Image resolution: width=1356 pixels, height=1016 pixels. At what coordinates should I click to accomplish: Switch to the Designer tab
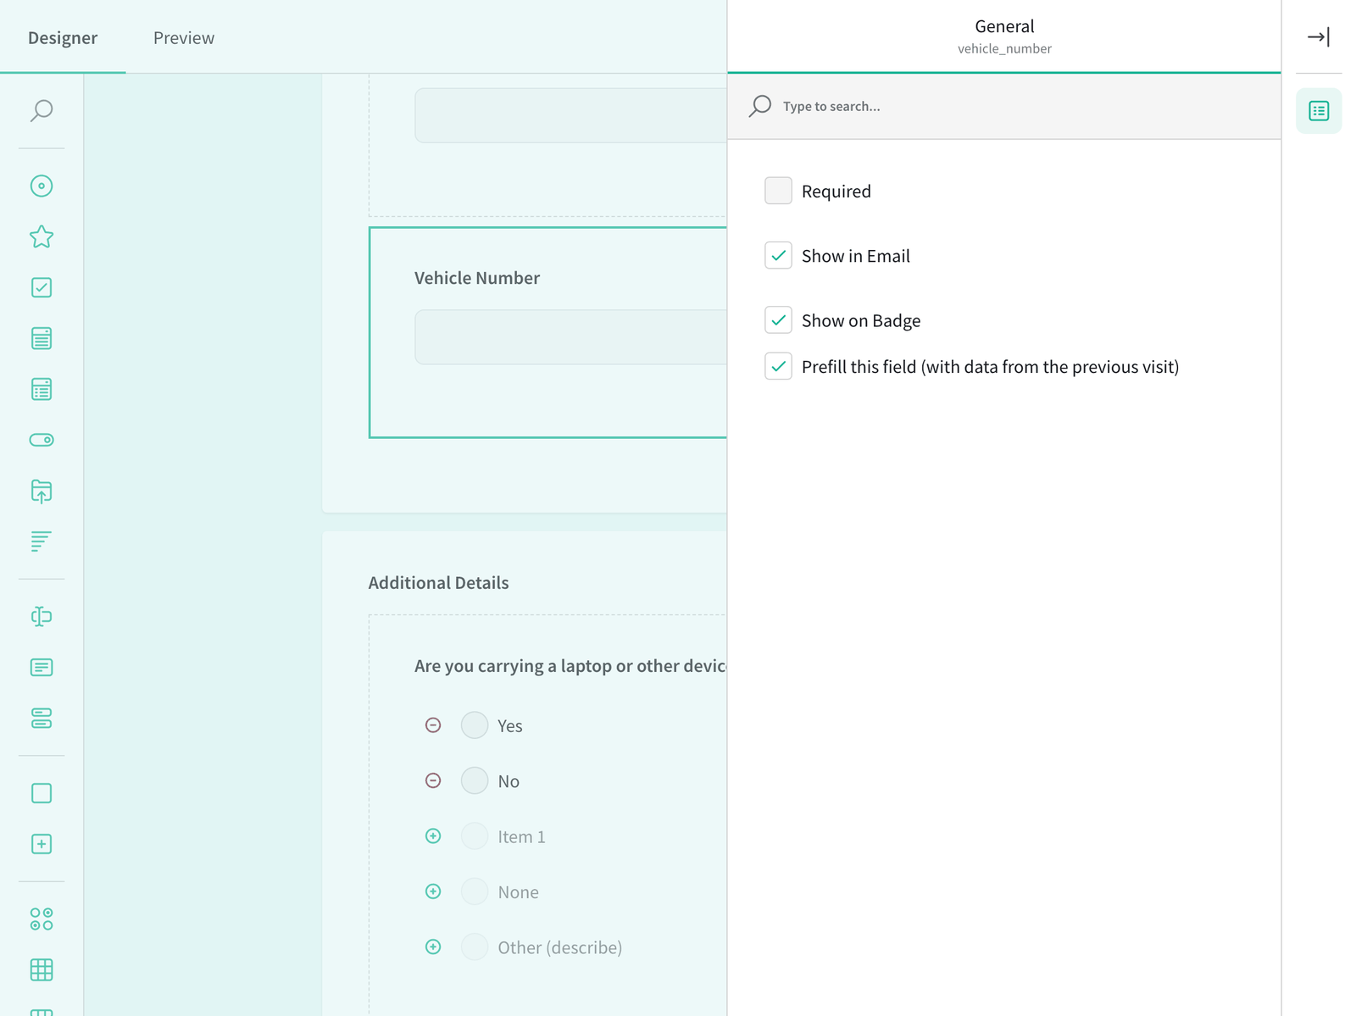(63, 37)
